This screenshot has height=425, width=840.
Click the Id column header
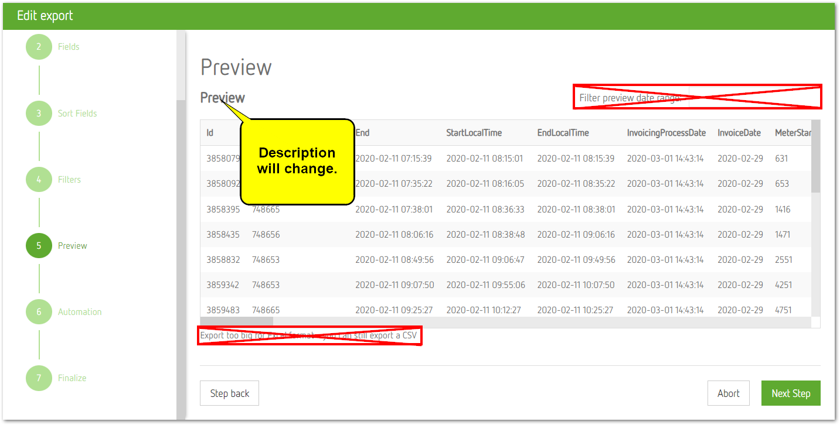pyautogui.click(x=210, y=133)
